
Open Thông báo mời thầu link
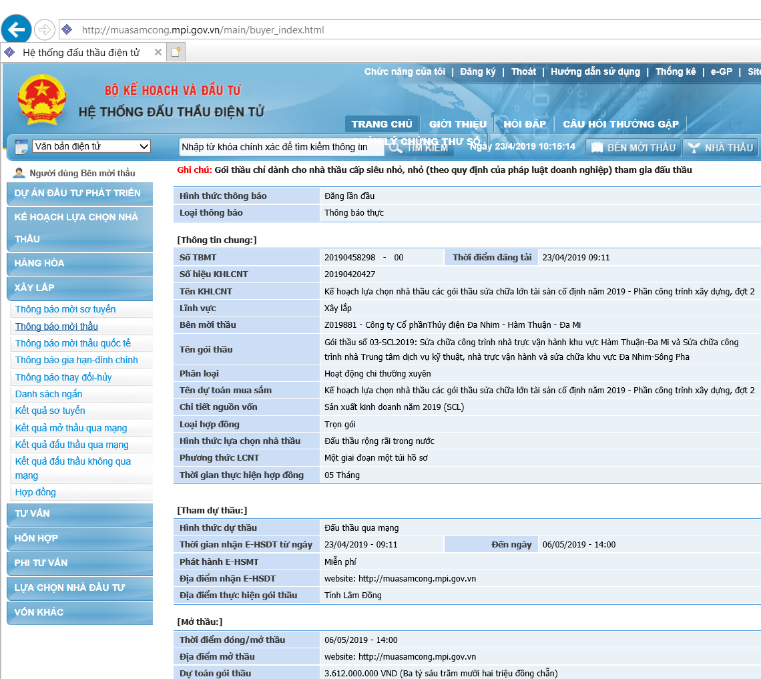click(x=56, y=326)
